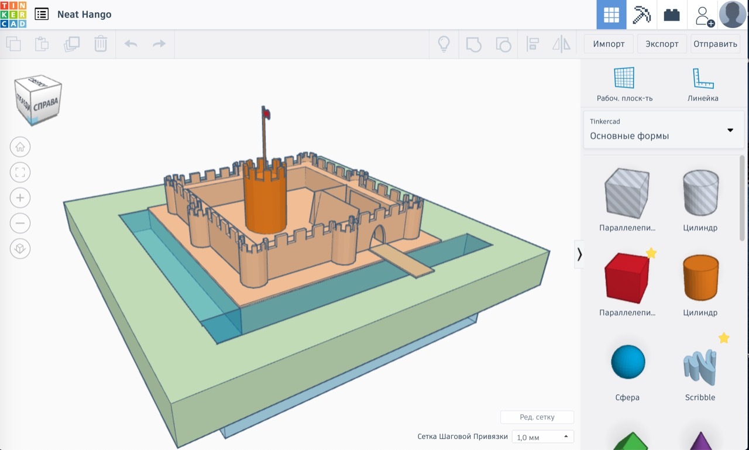Toggle the favorite star on the red box
The height and width of the screenshot is (450, 749).
pyautogui.click(x=651, y=253)
